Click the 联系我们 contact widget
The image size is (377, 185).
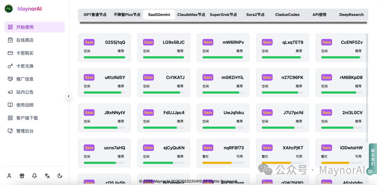point(373,159)
